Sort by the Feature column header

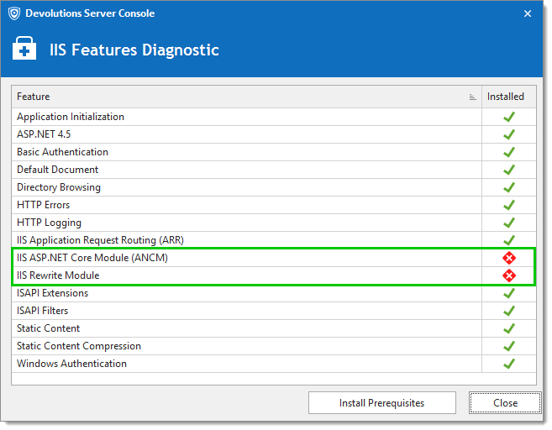coord(246,97)
